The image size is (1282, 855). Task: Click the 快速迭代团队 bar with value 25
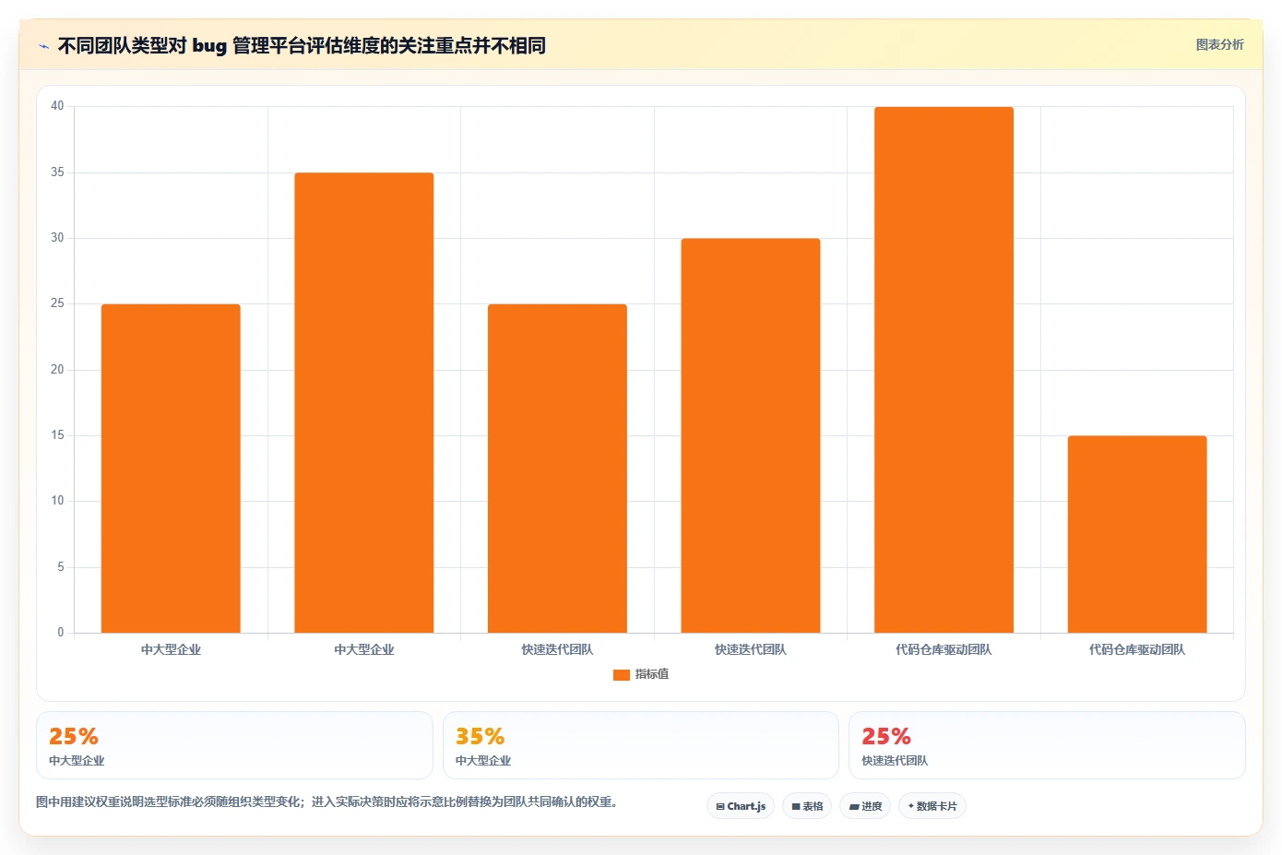[557, 469]
